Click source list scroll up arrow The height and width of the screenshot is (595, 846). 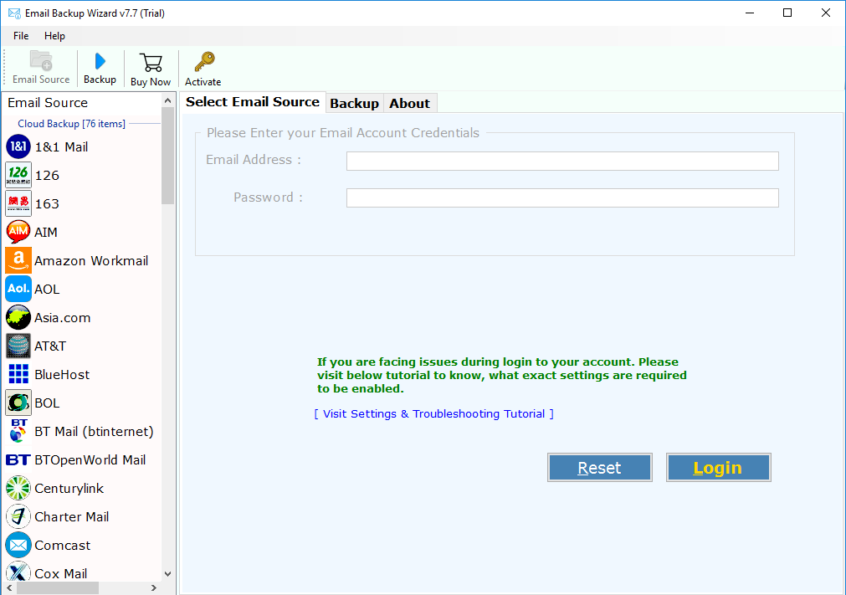[168, 101]
